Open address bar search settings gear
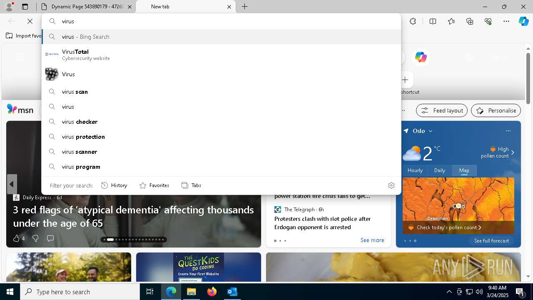Screen dimensions: 533x300 (391, 185)
